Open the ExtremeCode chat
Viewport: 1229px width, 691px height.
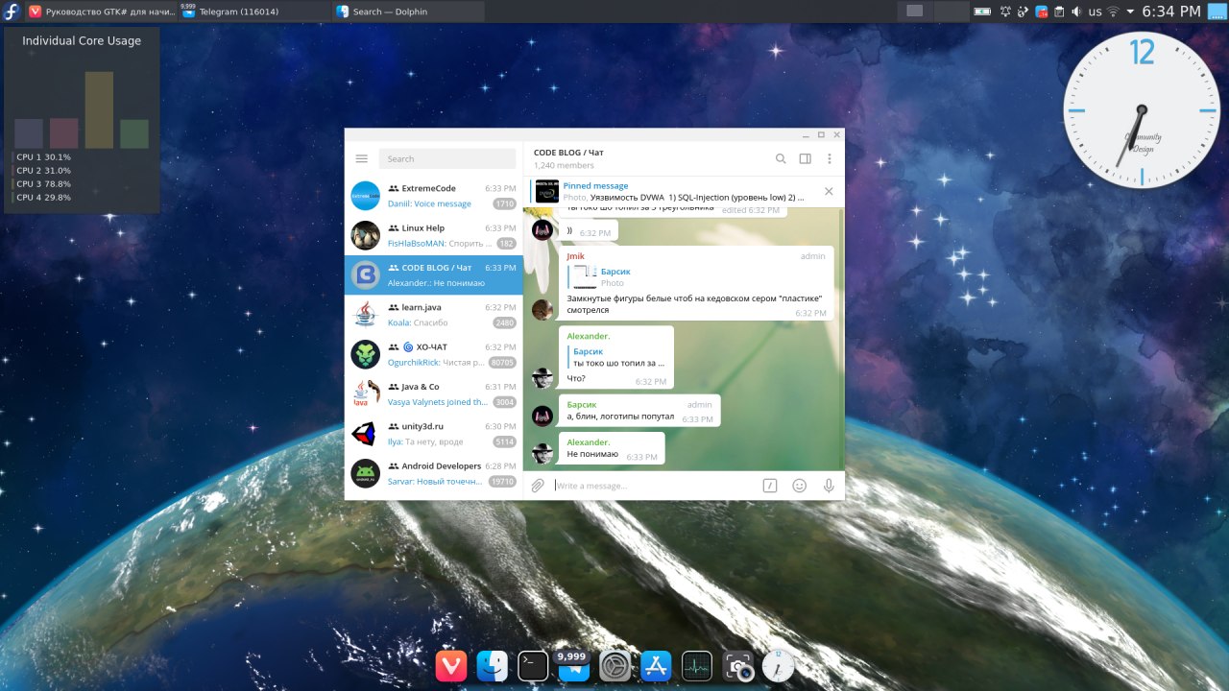[x=433, y=196]
